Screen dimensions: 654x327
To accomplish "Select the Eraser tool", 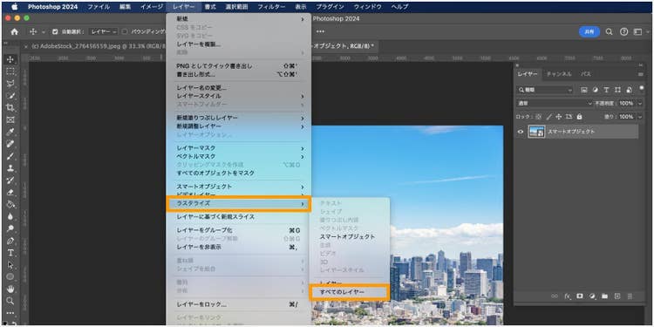I will click(10, 193).
